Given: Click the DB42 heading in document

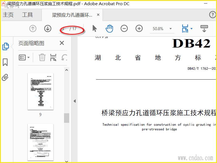Looking at the screenshot, I should tap(191, 43).
